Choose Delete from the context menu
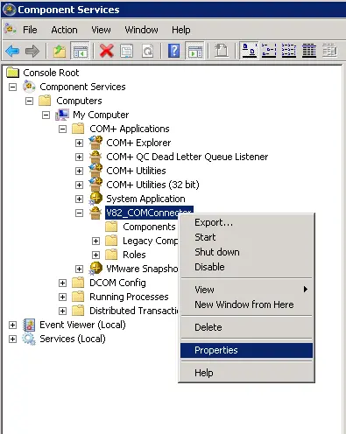346x434 pixels. (246, 327)
